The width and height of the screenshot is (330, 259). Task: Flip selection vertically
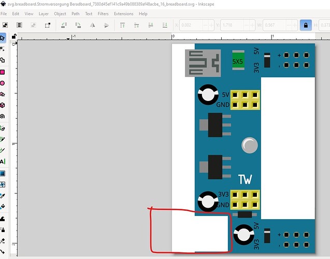click(107, 25)
